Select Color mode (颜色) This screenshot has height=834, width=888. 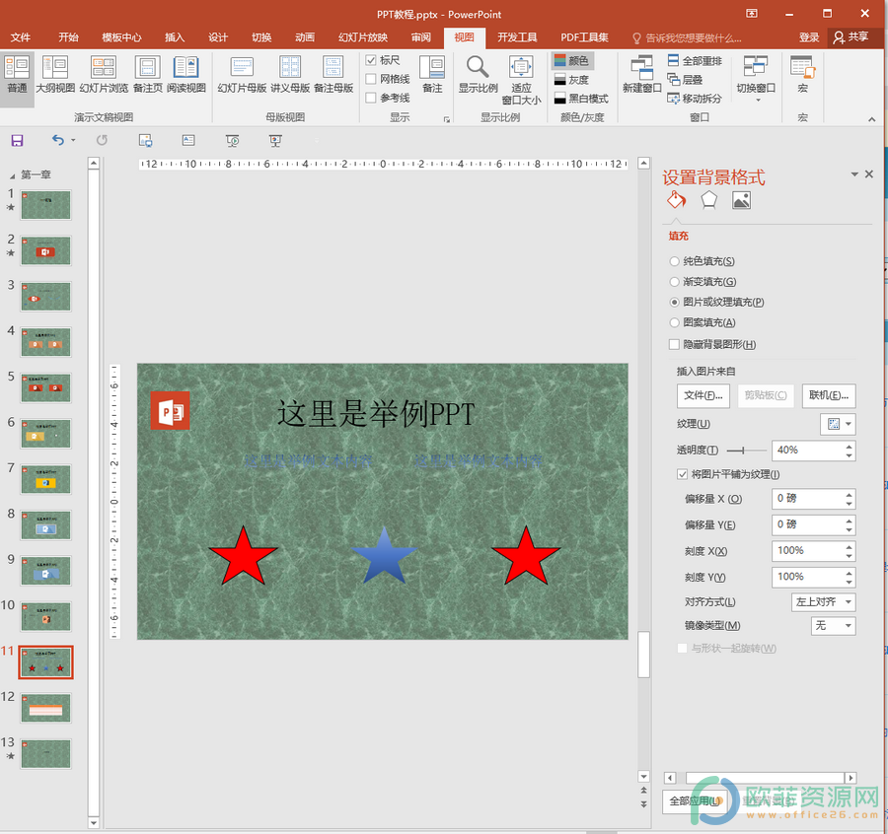coord(572,60)
